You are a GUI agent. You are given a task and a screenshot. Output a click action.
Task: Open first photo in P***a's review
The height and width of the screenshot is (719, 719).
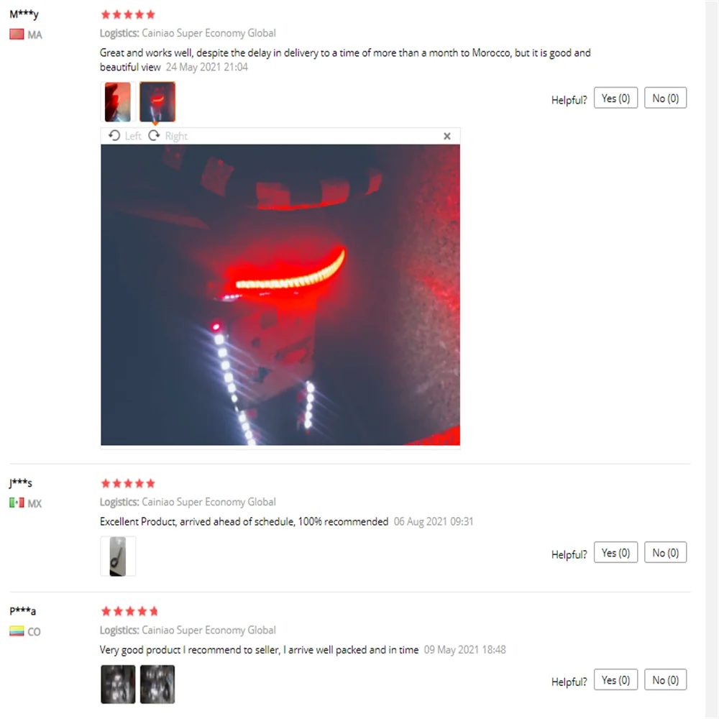coord(118,684)
